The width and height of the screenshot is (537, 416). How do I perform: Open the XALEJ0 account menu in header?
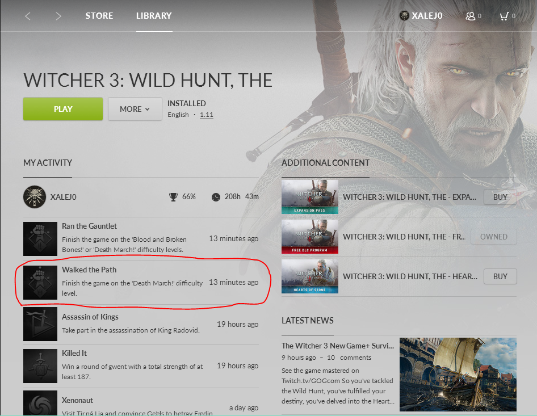421,16
